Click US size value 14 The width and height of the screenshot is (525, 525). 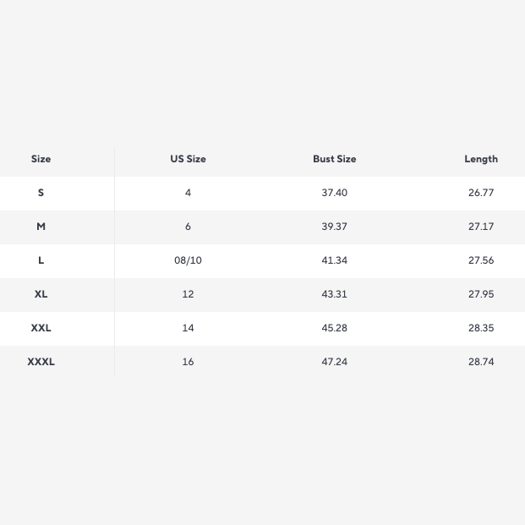pyautogui.click(x=188, y=328)
